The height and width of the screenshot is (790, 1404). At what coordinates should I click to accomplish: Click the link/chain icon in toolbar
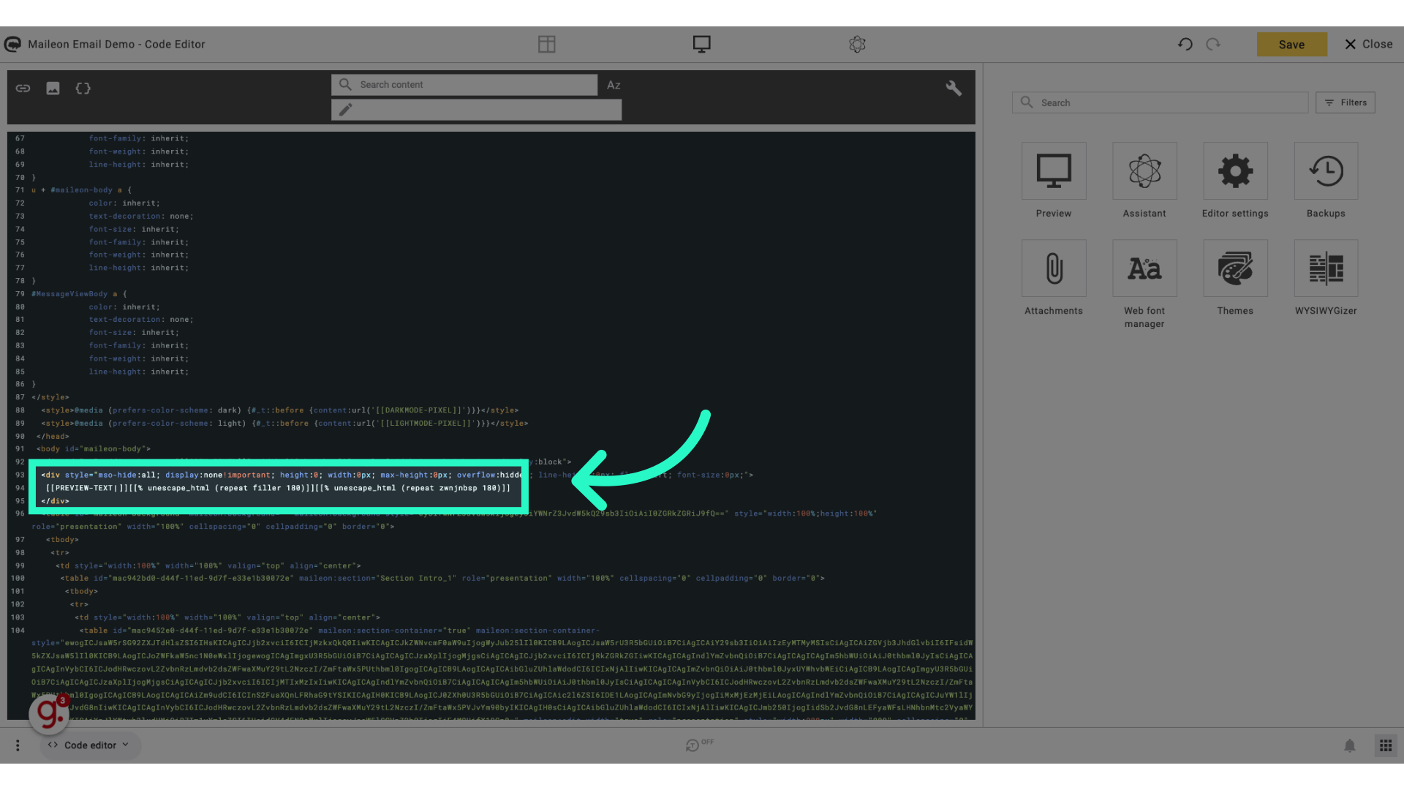click(x=23, y=88)
